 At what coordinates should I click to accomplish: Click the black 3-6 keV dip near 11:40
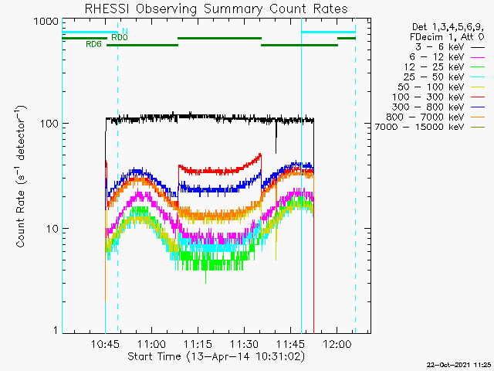pos(276,139)
